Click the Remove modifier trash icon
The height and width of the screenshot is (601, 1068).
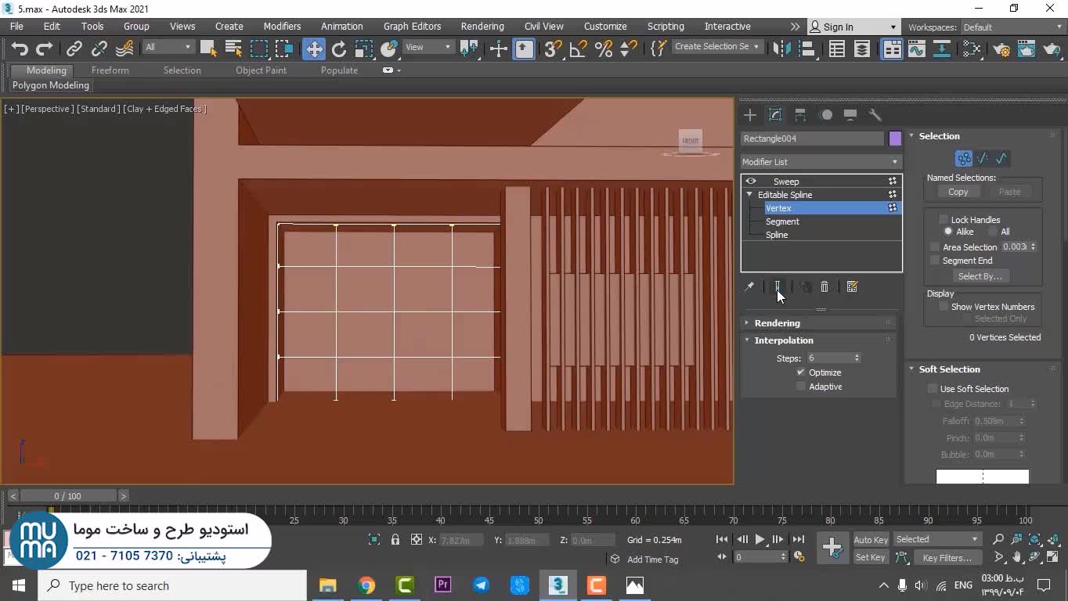(824, 287)
